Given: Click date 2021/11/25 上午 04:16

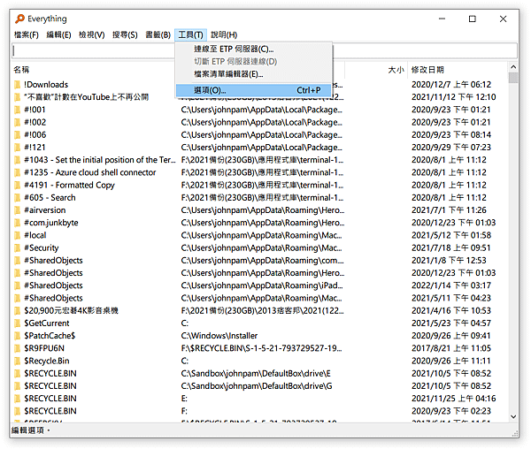Looking at the screenshot, I should [453, 399].
